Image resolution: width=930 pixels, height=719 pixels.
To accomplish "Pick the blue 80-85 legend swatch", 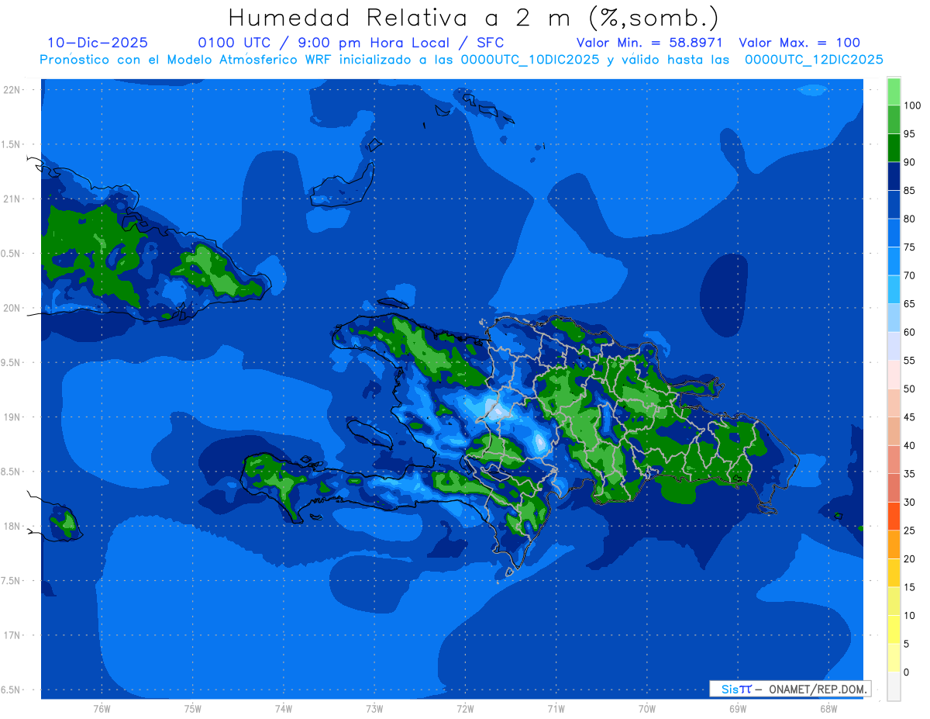I will click(x=894, y=204).
